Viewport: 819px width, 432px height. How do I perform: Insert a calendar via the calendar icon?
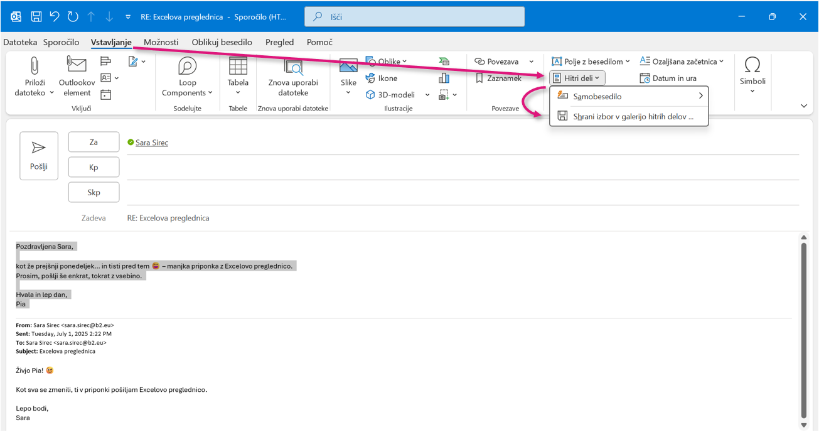tap(106, 94)
